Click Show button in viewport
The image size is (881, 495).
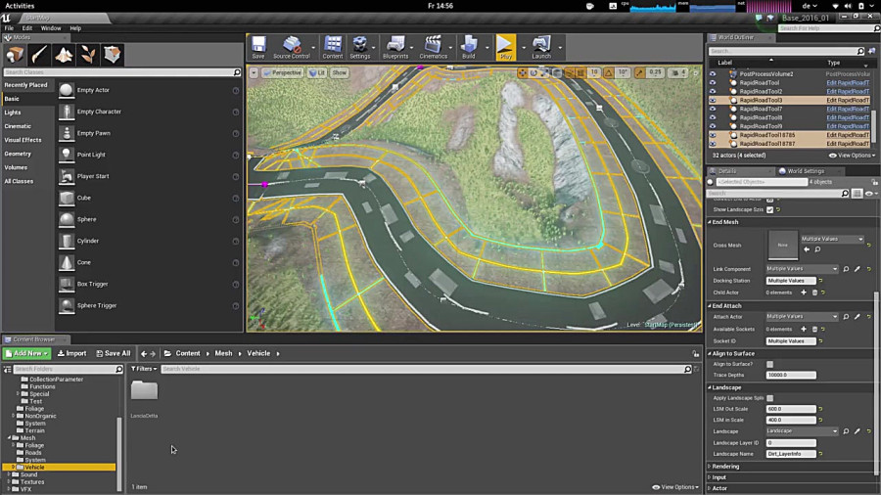click(x=340, y=73)
